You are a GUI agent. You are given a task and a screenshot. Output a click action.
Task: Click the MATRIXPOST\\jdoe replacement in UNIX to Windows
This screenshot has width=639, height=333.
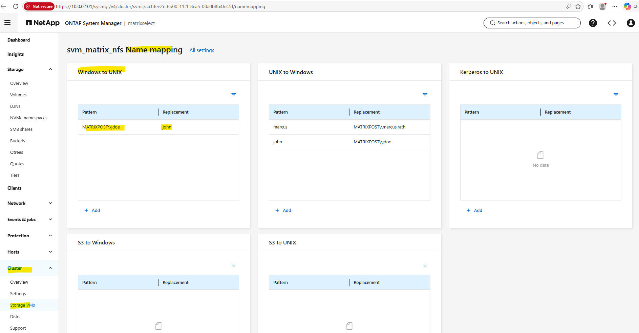tap(372, 142)
